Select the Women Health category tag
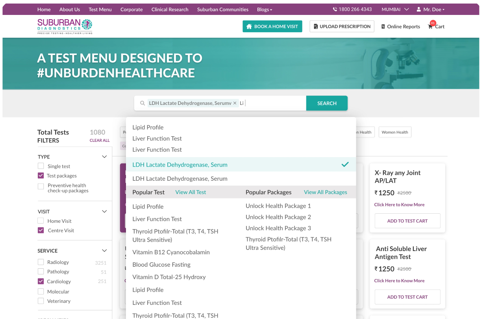 (x=395, y=132)
